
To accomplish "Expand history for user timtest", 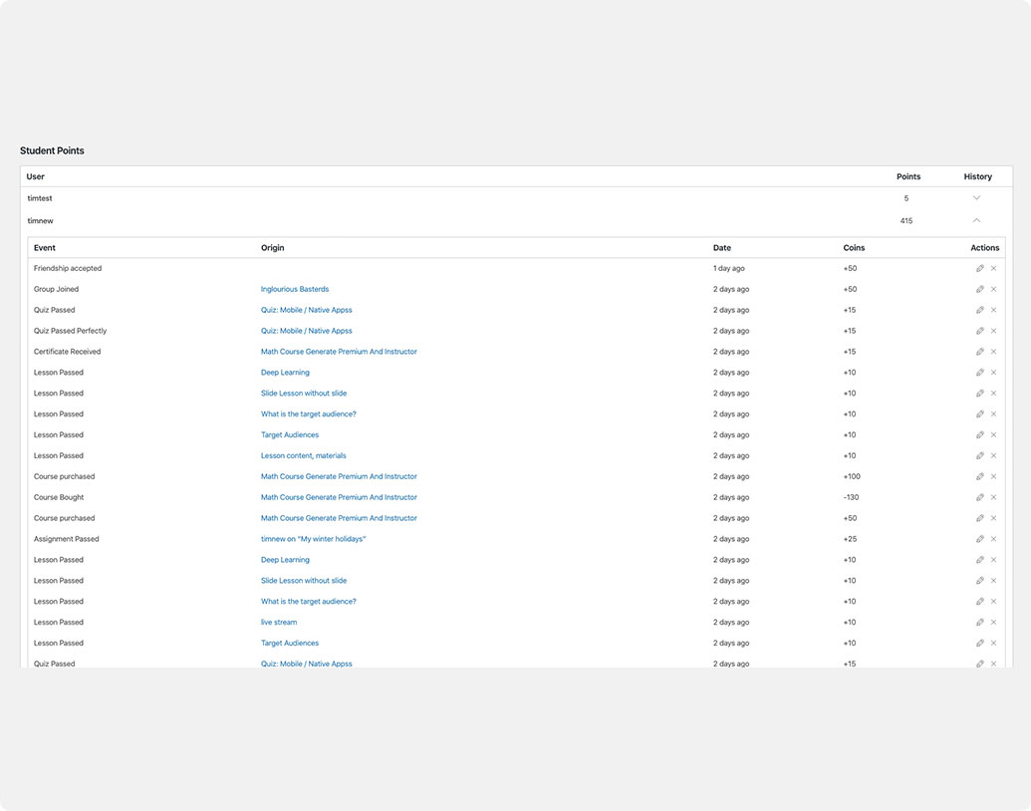I will pos(976,198).
